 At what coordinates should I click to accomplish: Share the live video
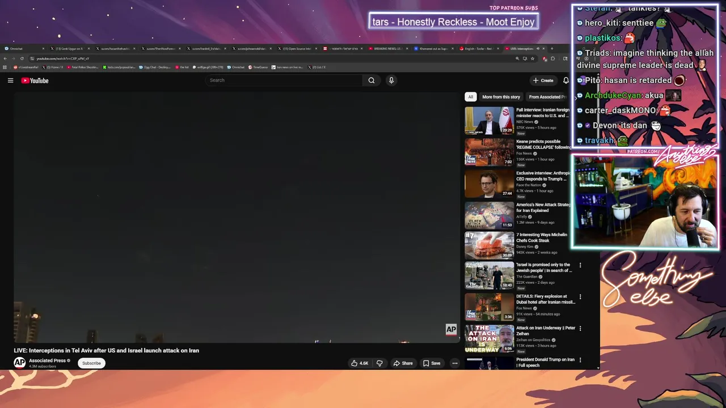click(403, 363)
